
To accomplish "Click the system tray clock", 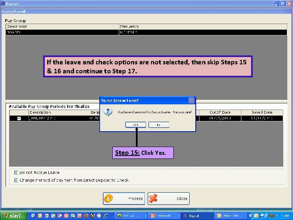I will (x=282, y=216).
